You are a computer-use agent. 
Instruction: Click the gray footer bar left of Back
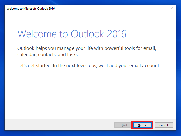[x=58, y=125]
